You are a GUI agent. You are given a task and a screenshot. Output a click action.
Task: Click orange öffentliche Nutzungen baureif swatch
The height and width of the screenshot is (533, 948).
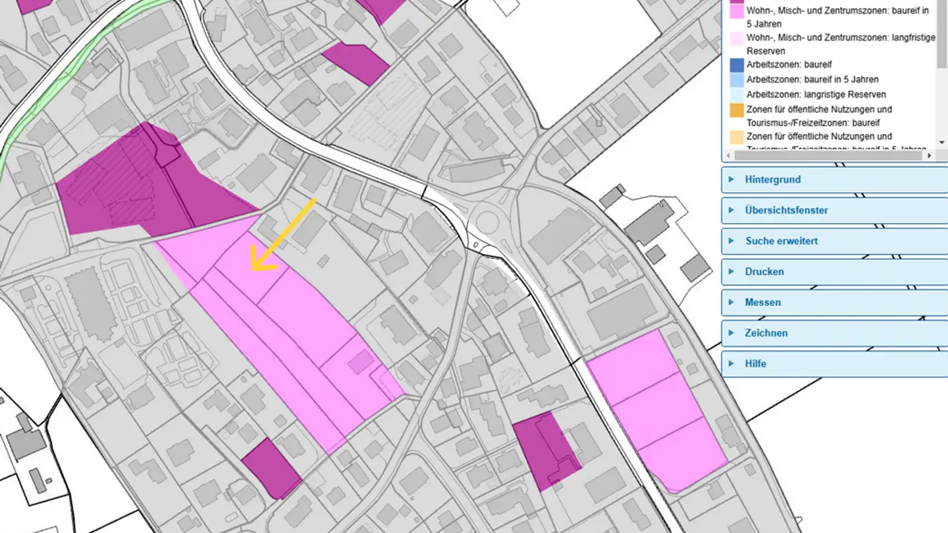click(x=737, y=110)
